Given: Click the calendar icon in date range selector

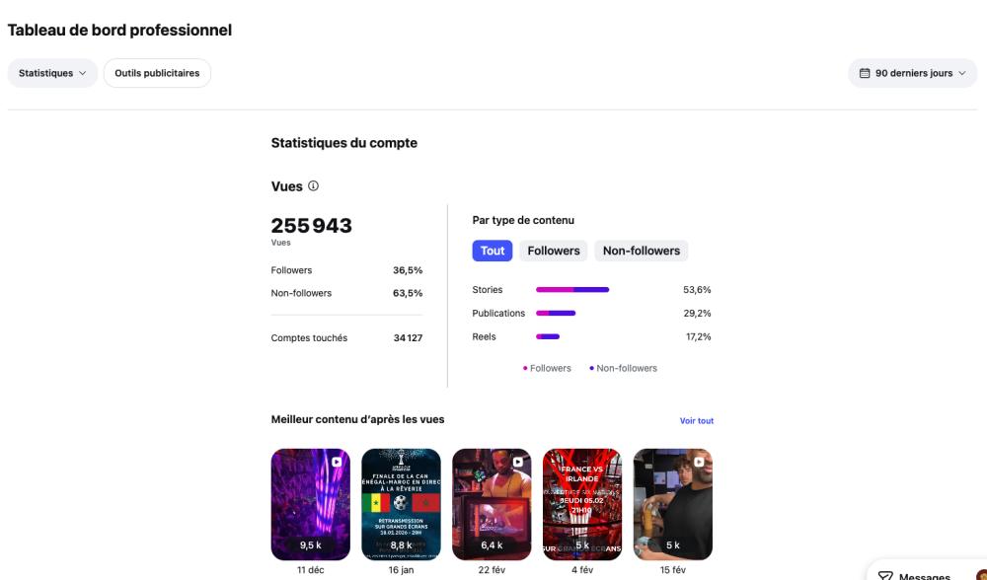Looking at the screenshot, I should click(x=865, y=73).
